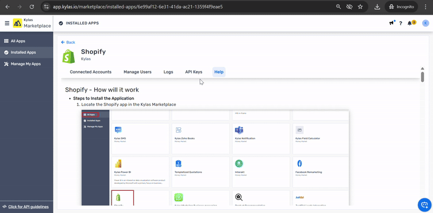
Task: Open Manage My Apps in sidebar
Action: tap(27, 64)
